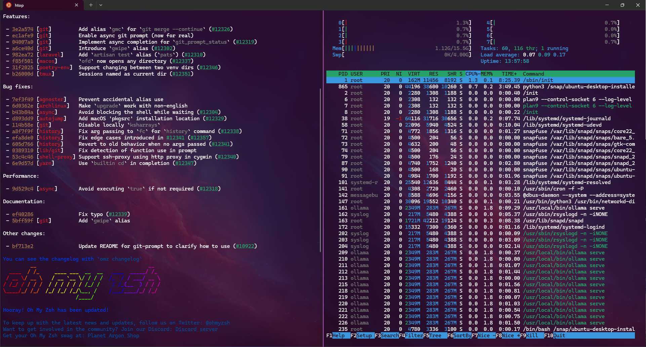646x347 pixels.
Task: Select the /usr/lib/snapd/snapd row
Action: tap(480, 221)
